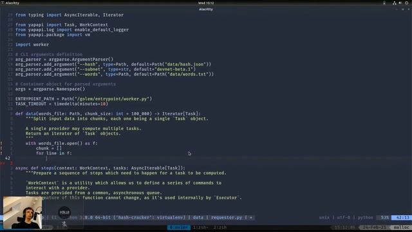This screenshot has width=412, height=232.
Task: Click 'enable_default_logger' import name
Action: (x=102, y=30)
